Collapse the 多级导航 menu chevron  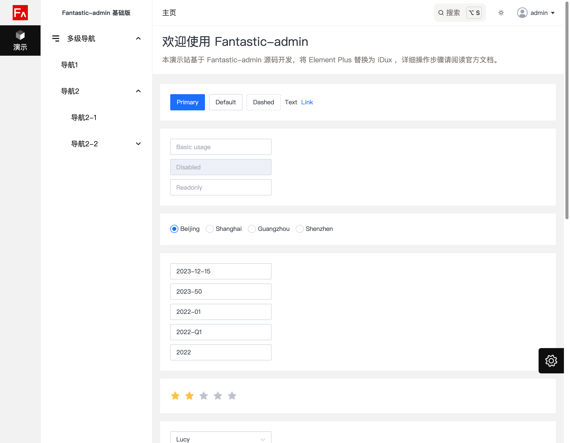(x=138, y=38)
